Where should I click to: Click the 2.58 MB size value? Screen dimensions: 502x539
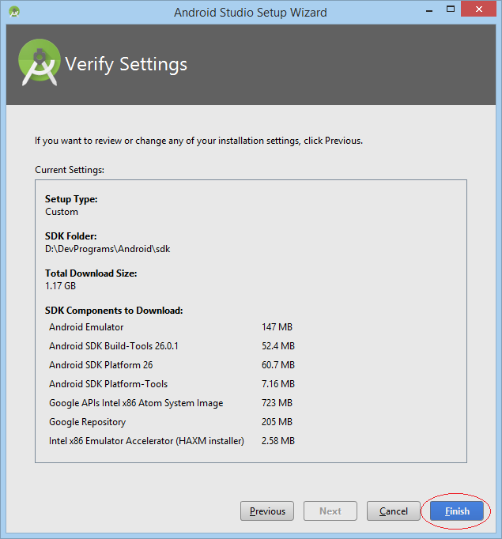[x=278, y=441]
